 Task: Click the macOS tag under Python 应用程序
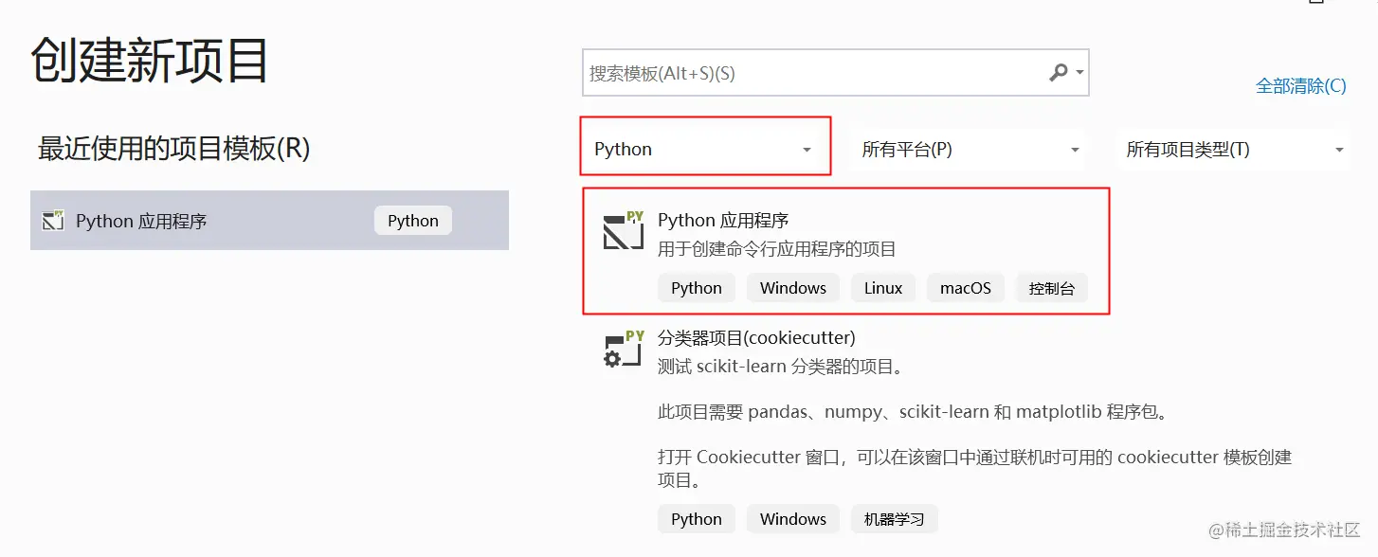pos(966,288)
